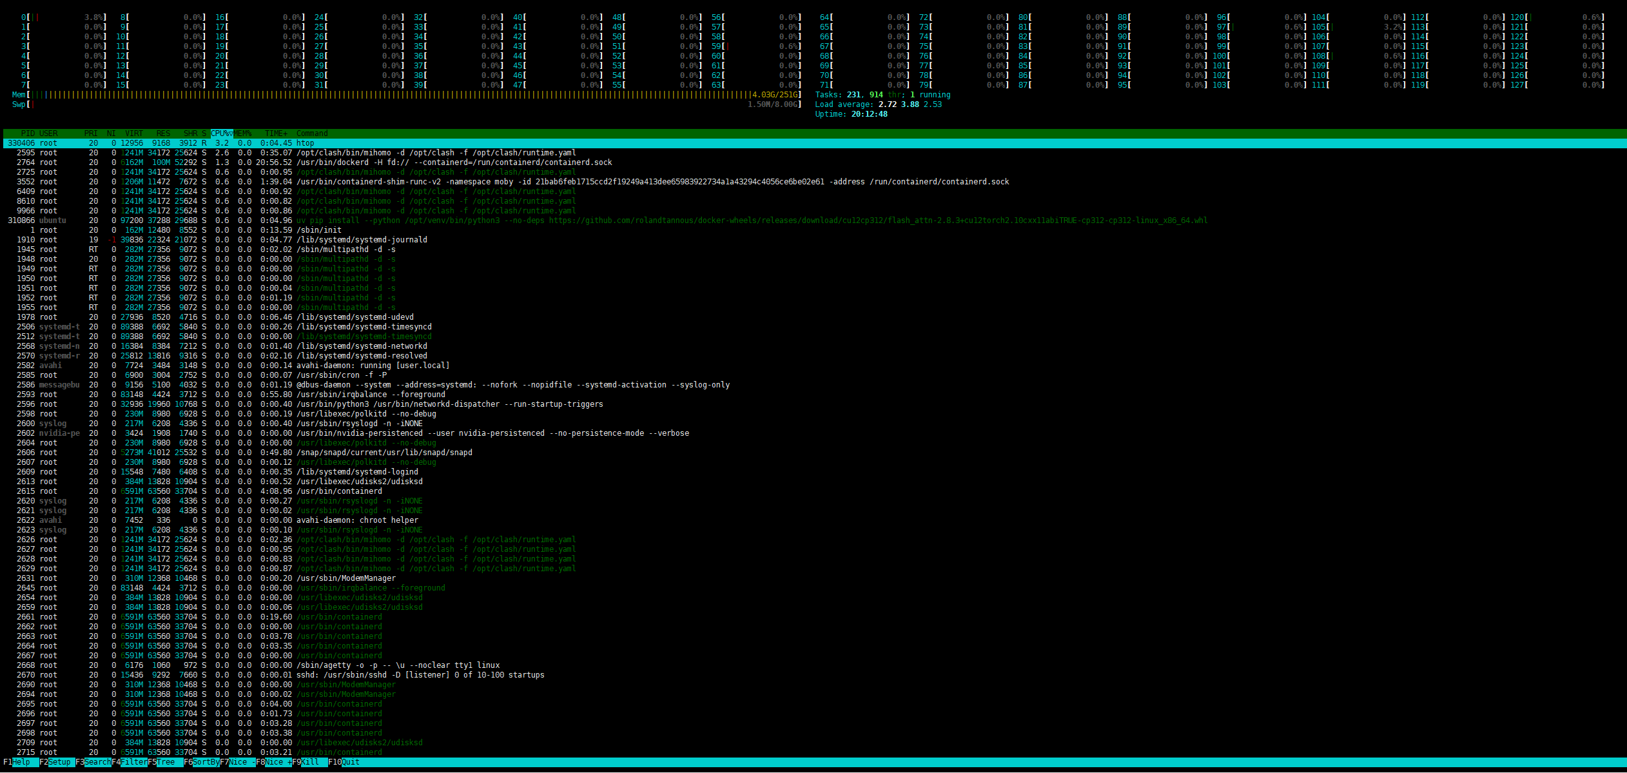Select the networkd-dispatcher python3 row
This screenshot has height=773, width=1627.
(x=813, y=404)
